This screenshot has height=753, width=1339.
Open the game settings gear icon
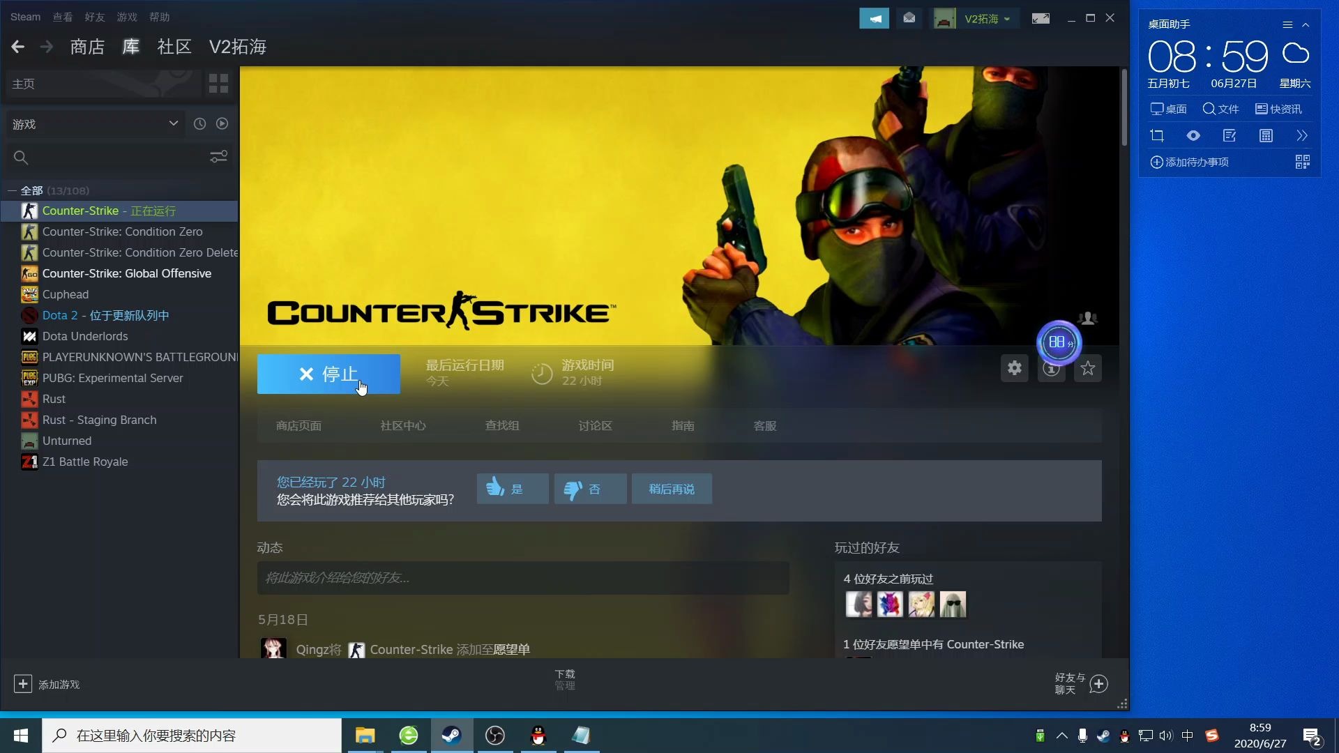[x=1015, y=368]
